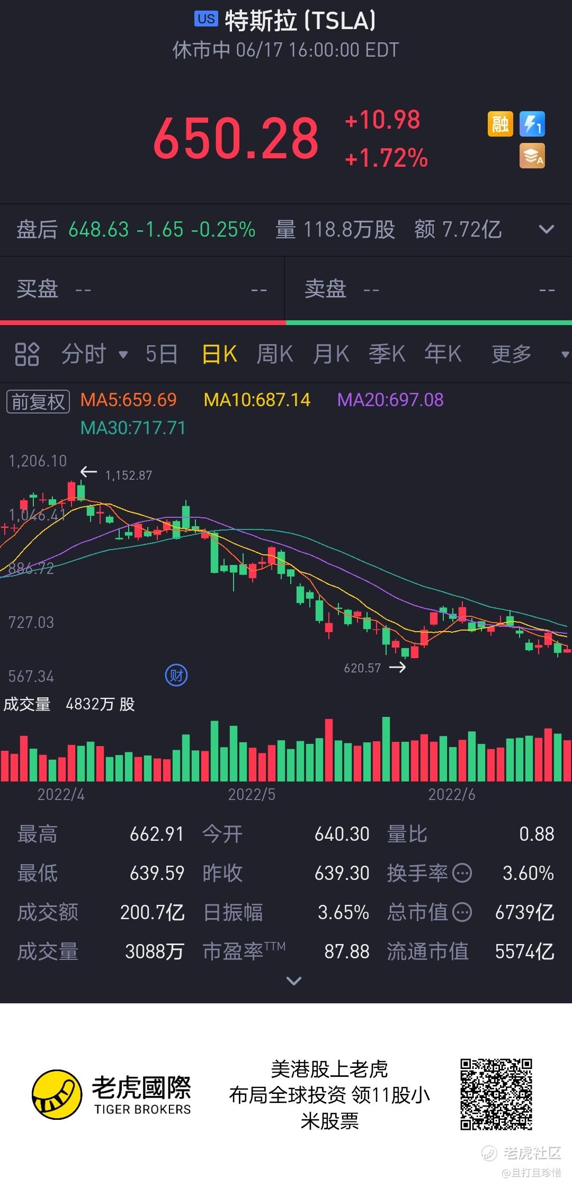Tap the MA10:687.14 indicator label
This screenshot has height=1186, width=572.
(257, 400)
